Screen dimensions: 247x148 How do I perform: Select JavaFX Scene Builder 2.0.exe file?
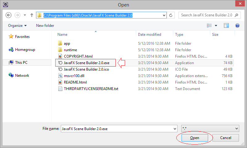pos(86,63)
